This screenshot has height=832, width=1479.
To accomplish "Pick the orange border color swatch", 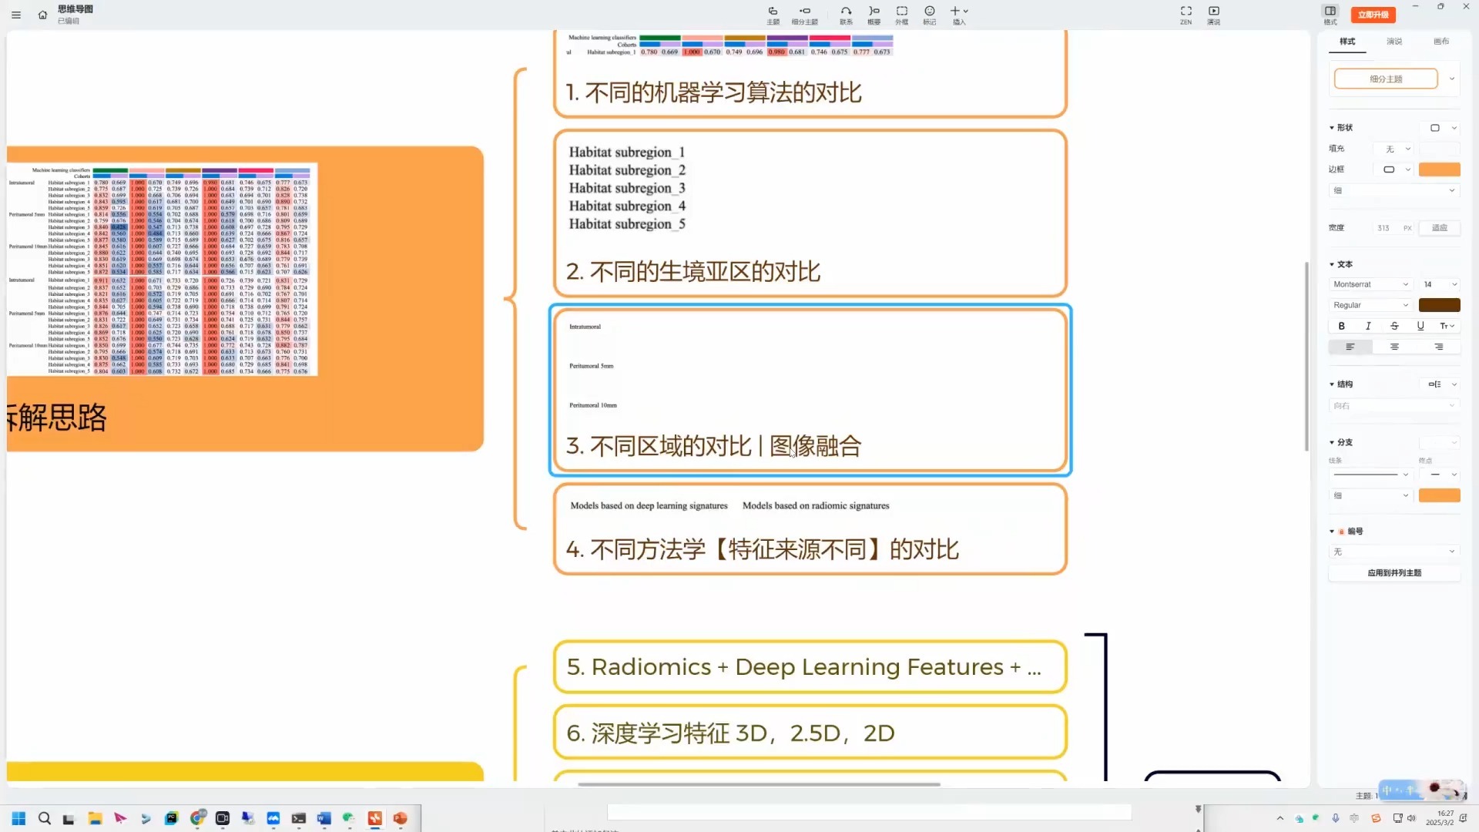I will (1440, 169).
